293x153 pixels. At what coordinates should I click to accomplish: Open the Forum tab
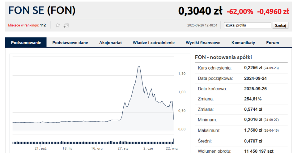pyautogui.click(x=272, y=43)
